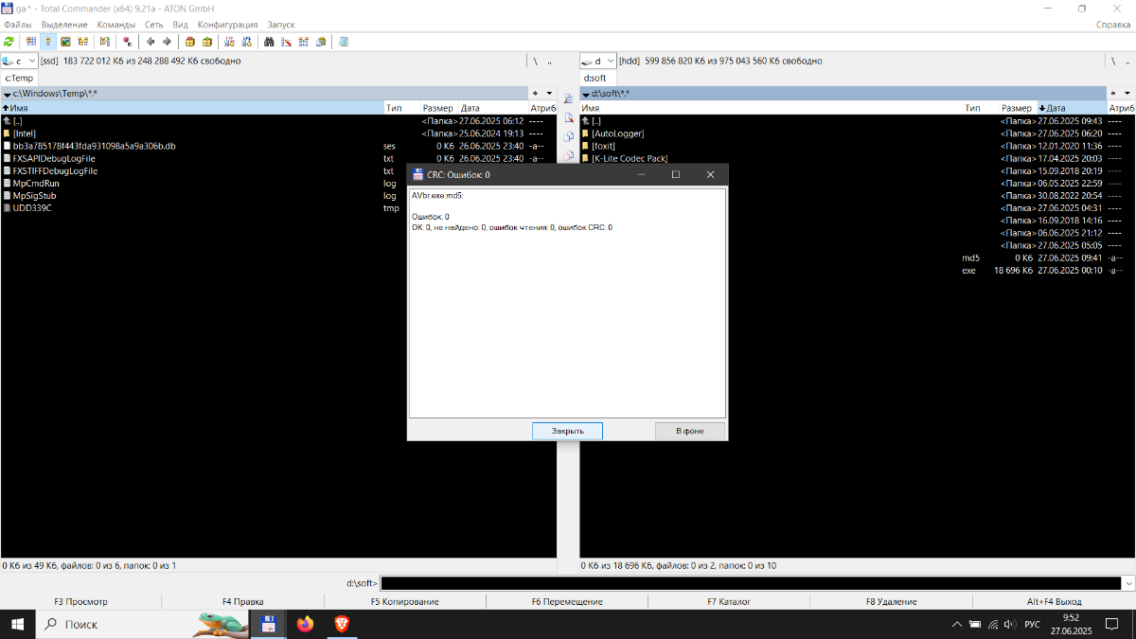
Task: Click the green Reread source toolbar icon
Action: tap(9, 42)
